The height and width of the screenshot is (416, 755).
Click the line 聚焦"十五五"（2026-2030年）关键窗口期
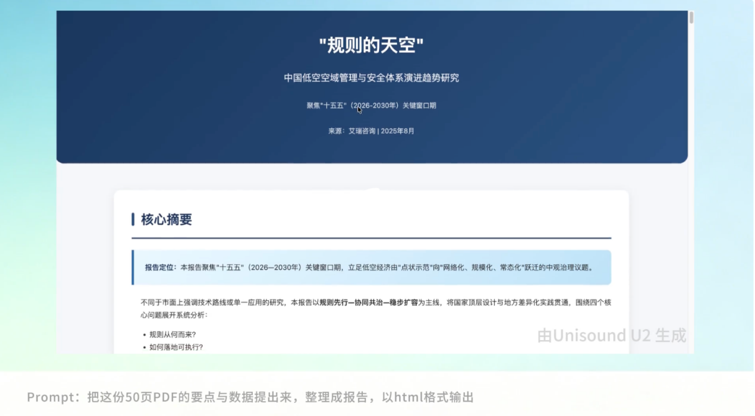[372, 106]
